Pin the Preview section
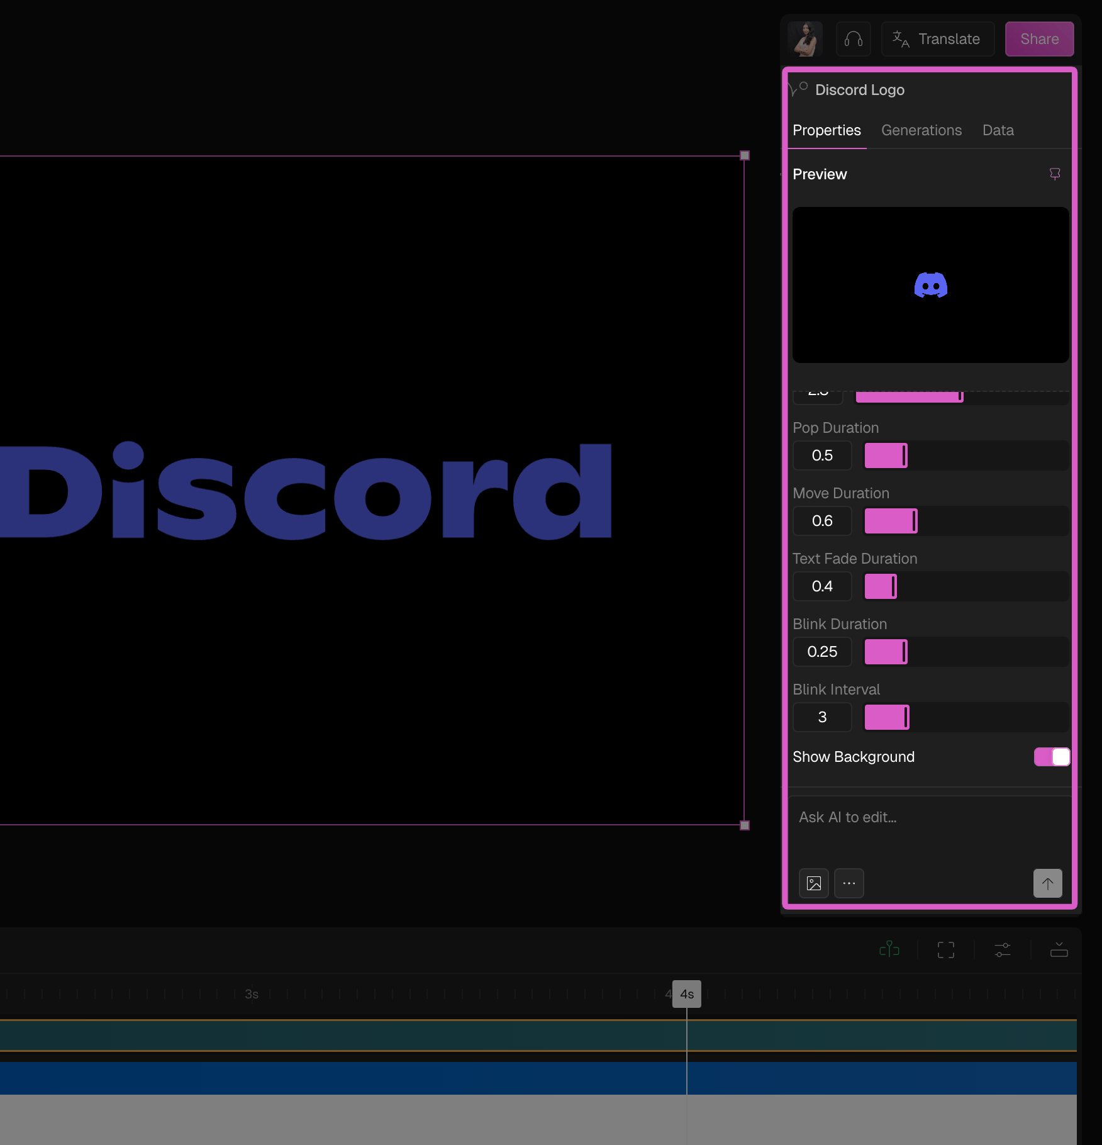Viewport: 1102px width, 1145px height. [x=1055, y=174]
